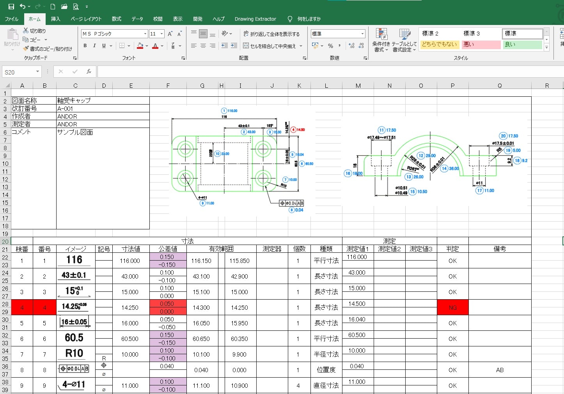Open the MS Pゴシック font name dropdown

point(145,34)
